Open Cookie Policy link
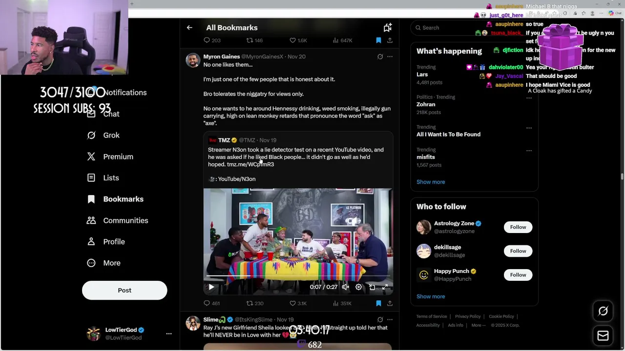This screenshot has height=351, width=625. click(501, 316)
